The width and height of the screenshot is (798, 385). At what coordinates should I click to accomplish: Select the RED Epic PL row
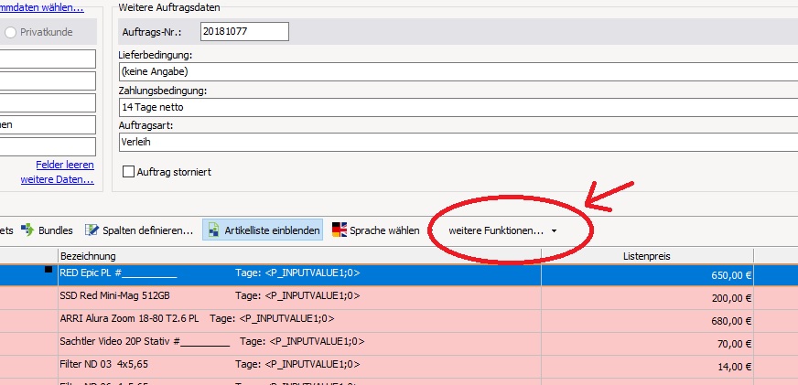(399, 275)
